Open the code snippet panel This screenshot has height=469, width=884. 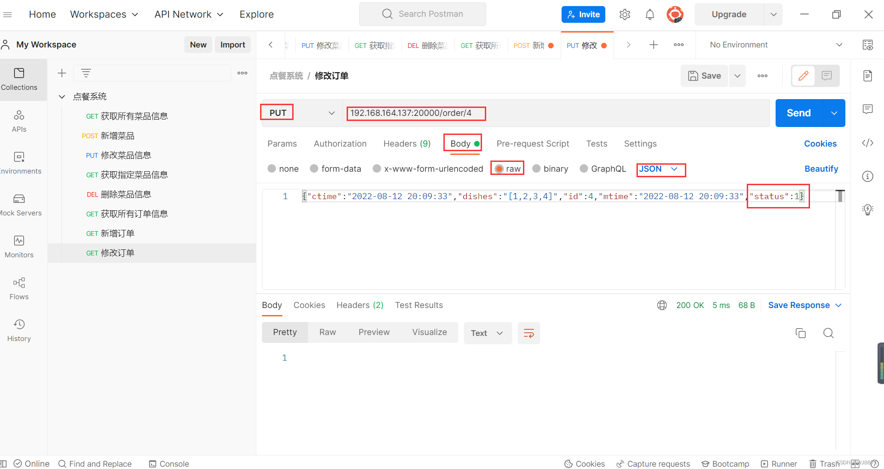coord(867,143)
